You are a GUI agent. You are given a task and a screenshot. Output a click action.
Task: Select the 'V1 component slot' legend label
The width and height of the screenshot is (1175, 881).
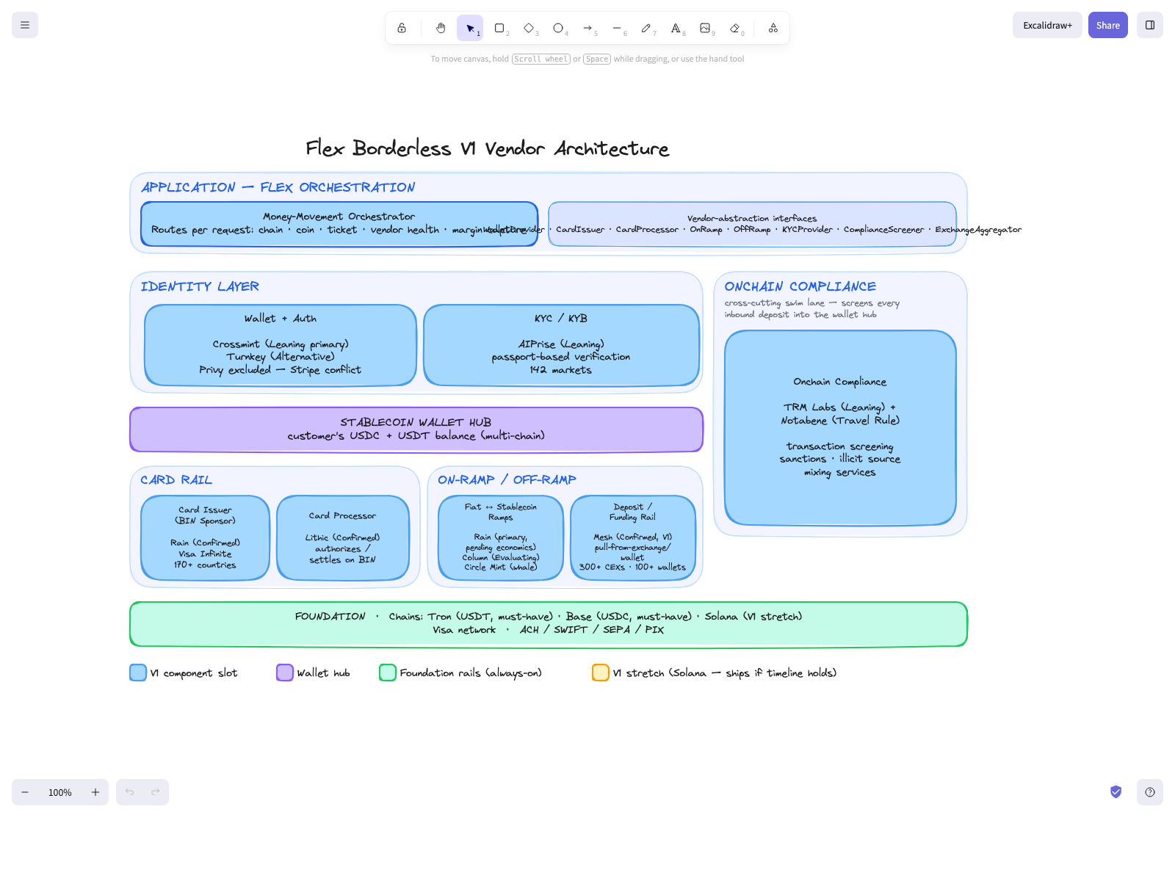point(194,673)
